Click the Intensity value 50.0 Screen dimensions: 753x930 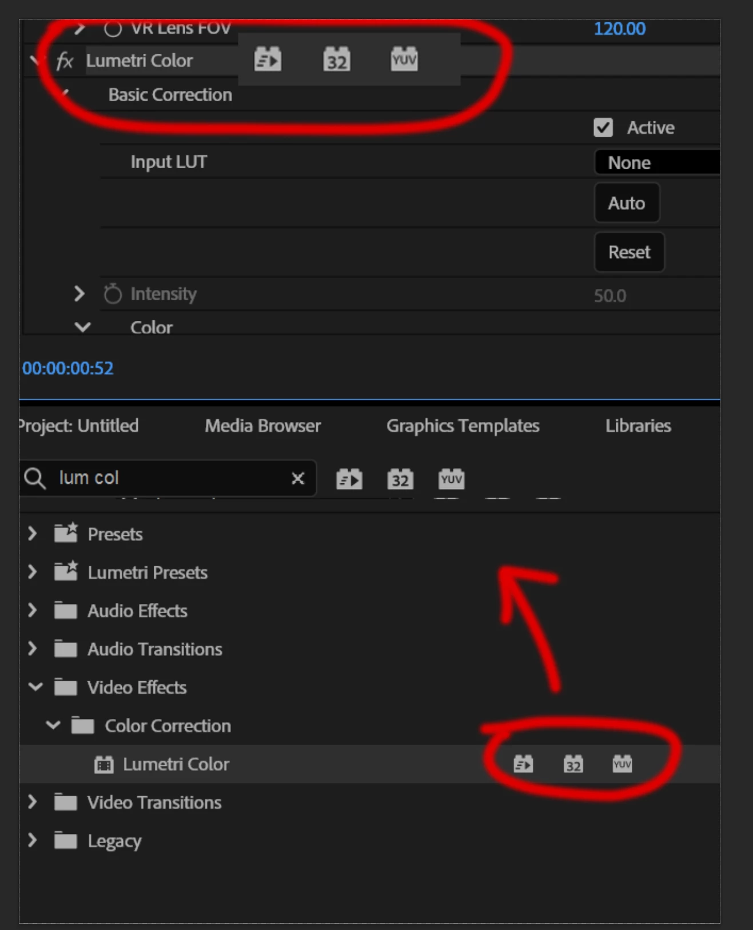(x=610, y=296)
